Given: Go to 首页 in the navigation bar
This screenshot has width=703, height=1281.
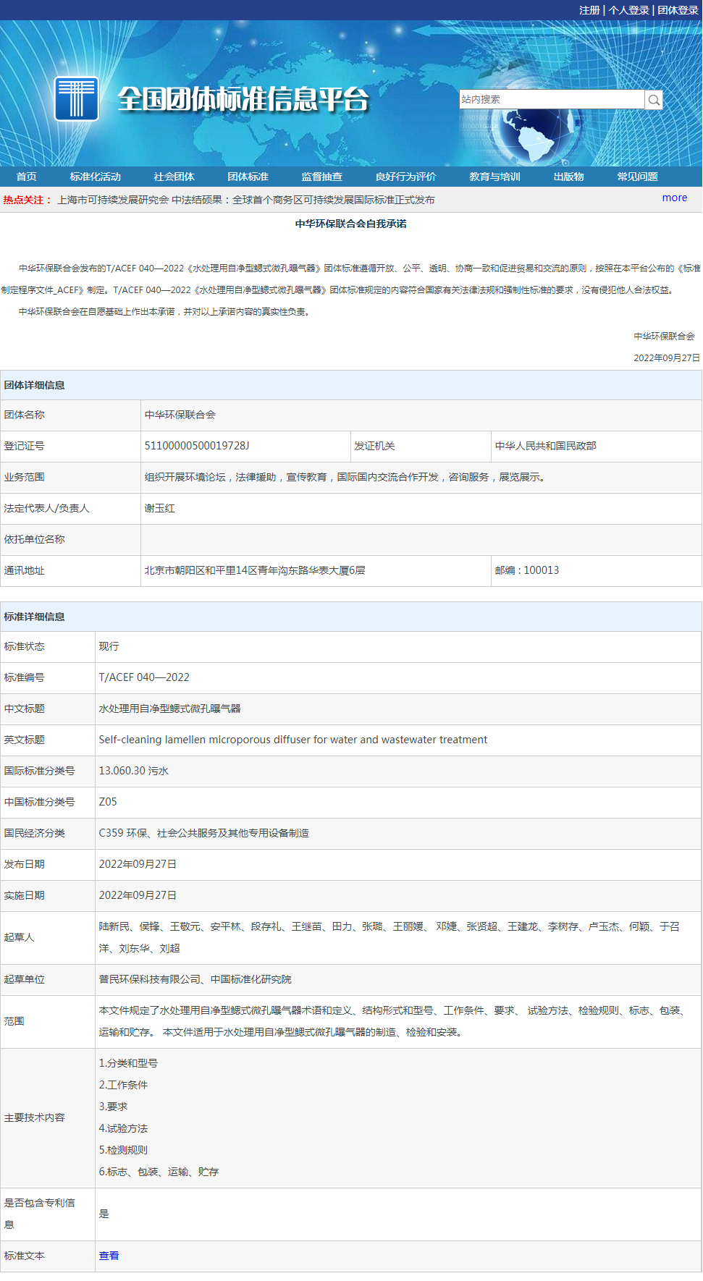Looking at the screenshot, I should click(27, 177).
